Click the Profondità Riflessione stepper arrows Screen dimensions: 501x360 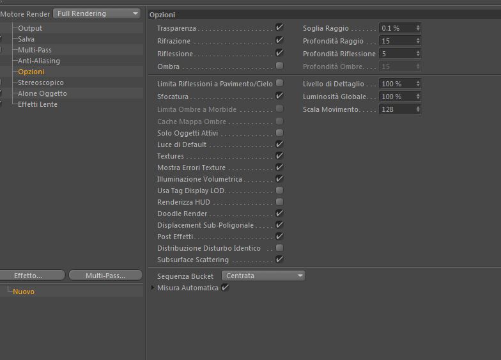point(418,54)
